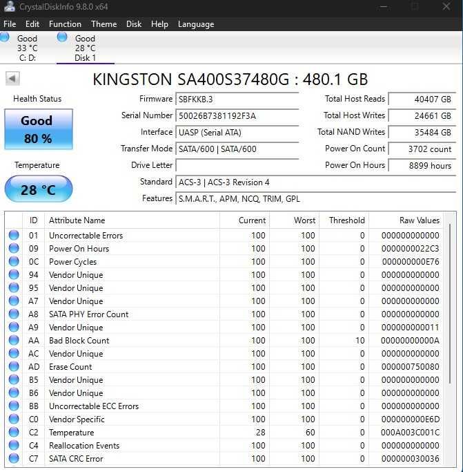Open the Help menu
Image resolution: width=463 pixels, height=472 pixels.
159,24
